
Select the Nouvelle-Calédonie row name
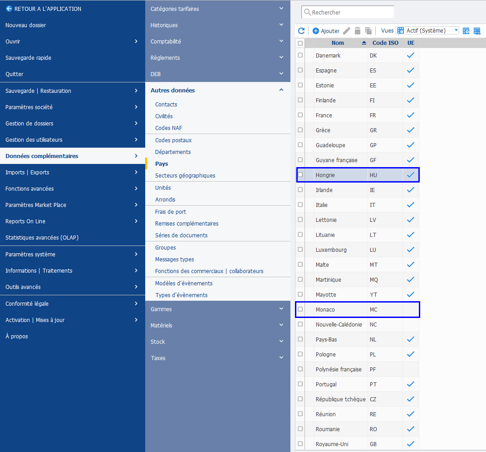coord(339,324)
